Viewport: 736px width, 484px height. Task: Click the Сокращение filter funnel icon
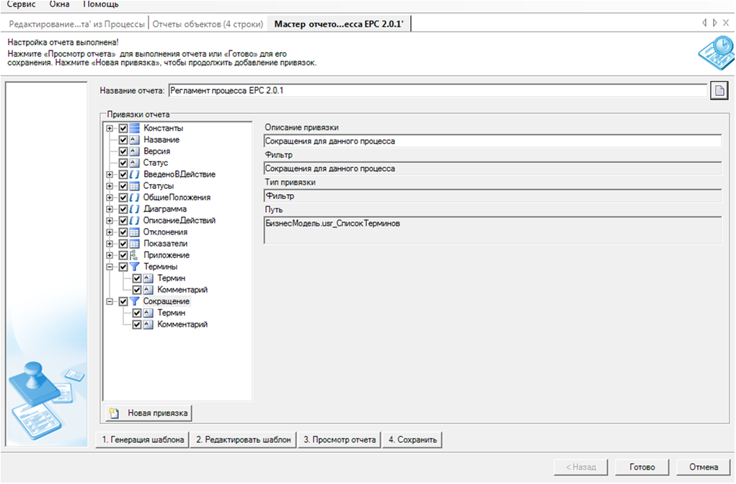coord(134,302)
